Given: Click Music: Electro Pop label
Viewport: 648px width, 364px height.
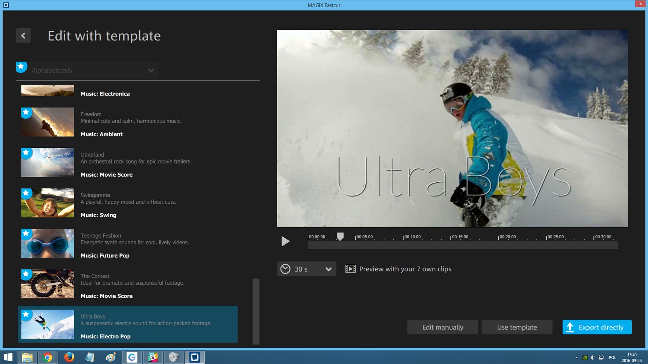Looking at the screenshot, I should [105, 336].
